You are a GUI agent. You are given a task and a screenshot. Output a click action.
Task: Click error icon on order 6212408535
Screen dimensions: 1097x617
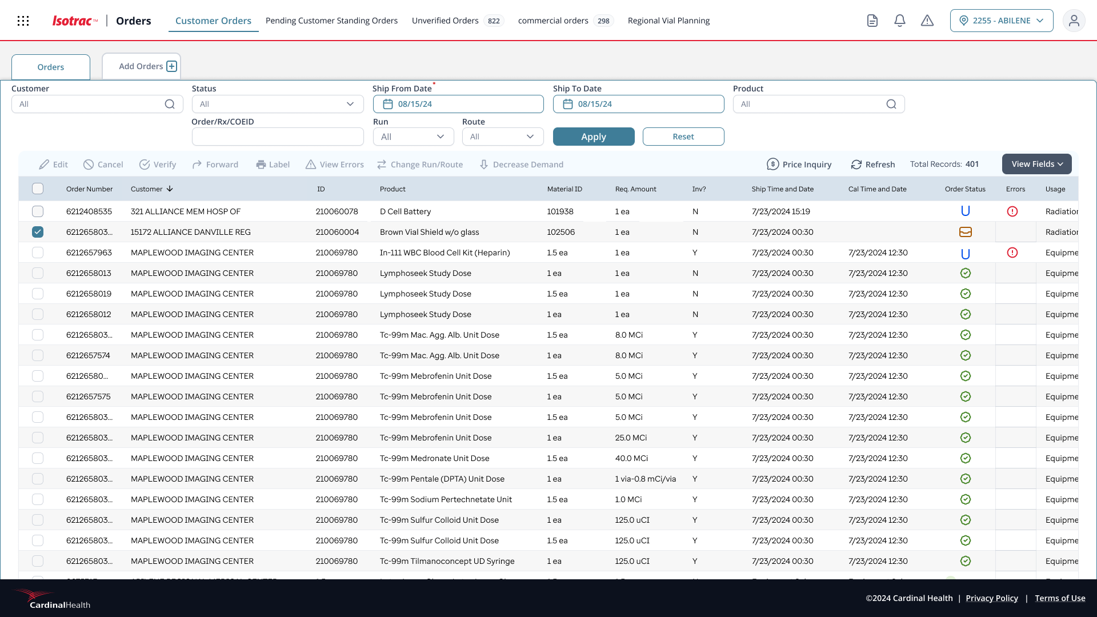[1012, 211]
